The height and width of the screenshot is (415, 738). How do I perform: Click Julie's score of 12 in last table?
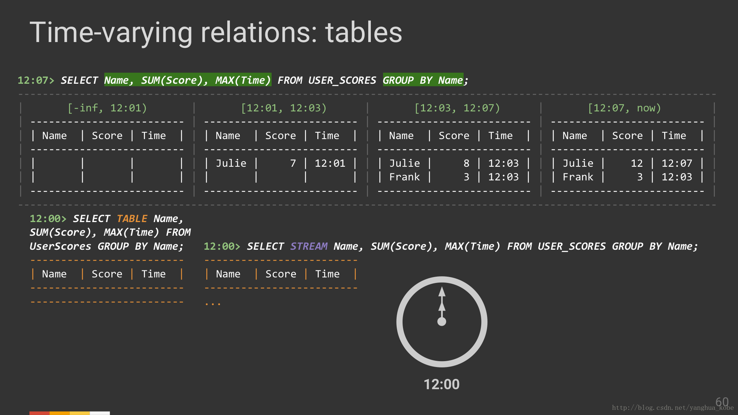click(637, 163)
